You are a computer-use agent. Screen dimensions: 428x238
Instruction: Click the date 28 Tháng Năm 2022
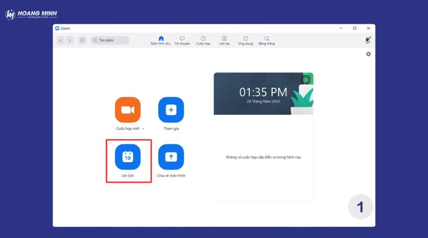click(x=263, y=101)
